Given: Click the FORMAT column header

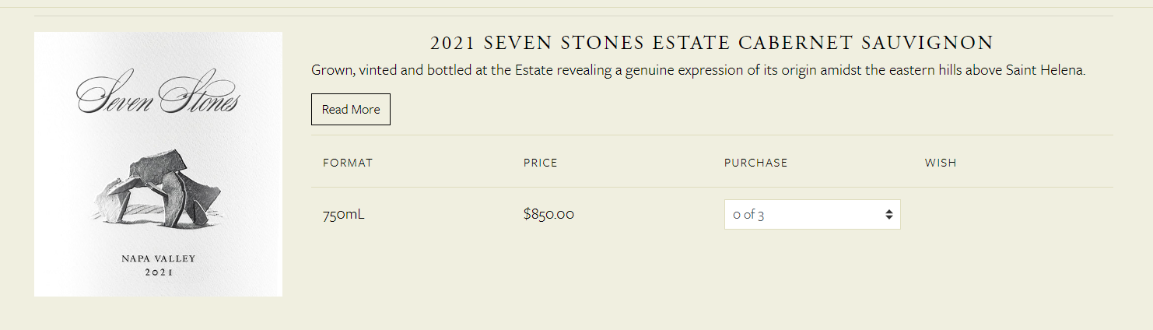Looking at the screenshot, I should [x=348, y=163].
